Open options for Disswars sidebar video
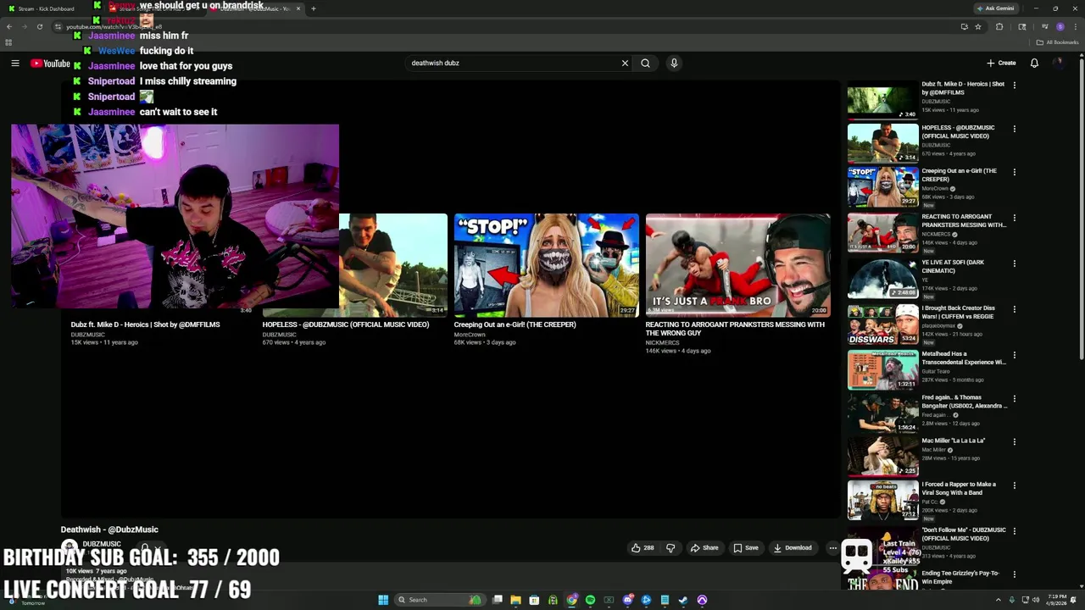The image size is (1085, 610). (x=1014, y=309)
